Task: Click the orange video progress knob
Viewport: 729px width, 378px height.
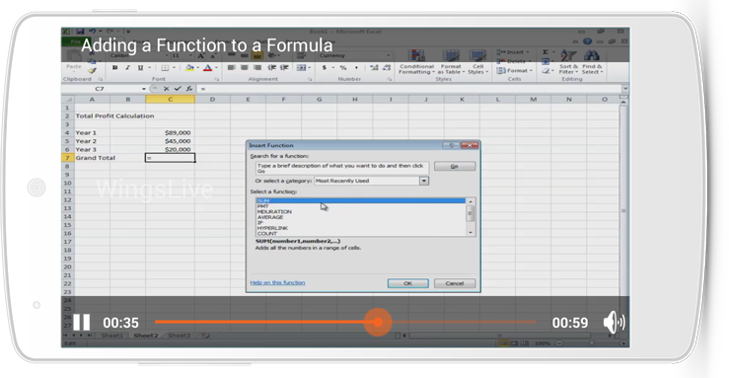Action: (378, 322)
